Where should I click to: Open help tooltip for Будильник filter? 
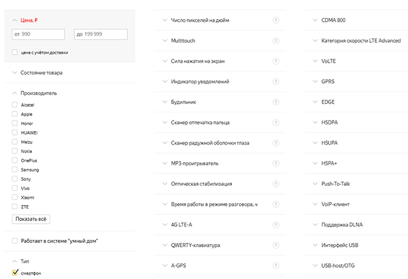click(276, 102)
